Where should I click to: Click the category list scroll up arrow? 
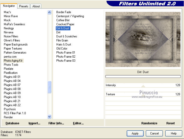pyautogui.click(x=49, y=12)
